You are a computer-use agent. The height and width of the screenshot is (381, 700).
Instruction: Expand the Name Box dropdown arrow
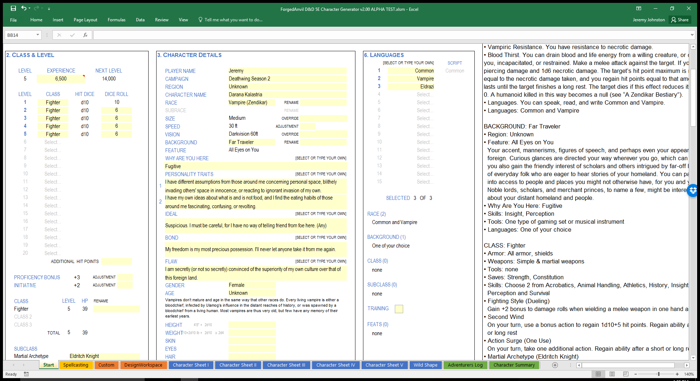tap(38, 35)
